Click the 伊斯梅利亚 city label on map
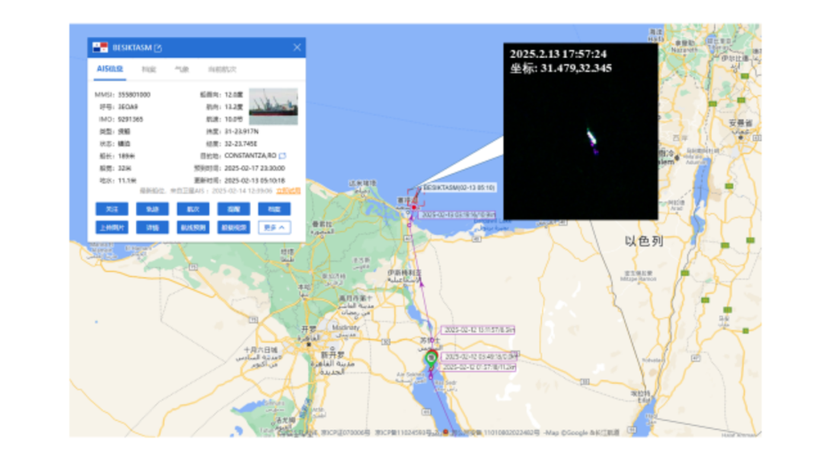Image resolution: width=822 pixels, height=462 pixels. [405, 273]
